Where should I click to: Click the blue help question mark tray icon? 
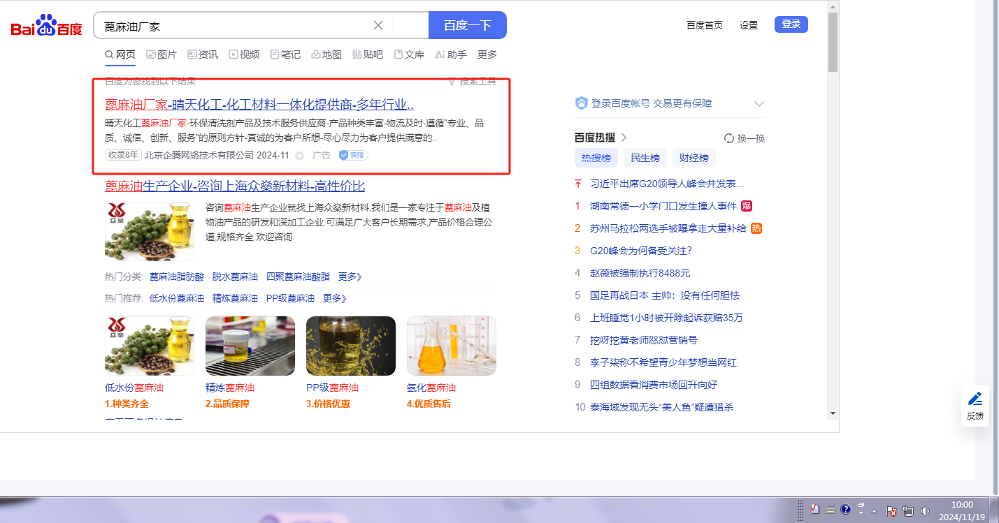coord(845,510)
